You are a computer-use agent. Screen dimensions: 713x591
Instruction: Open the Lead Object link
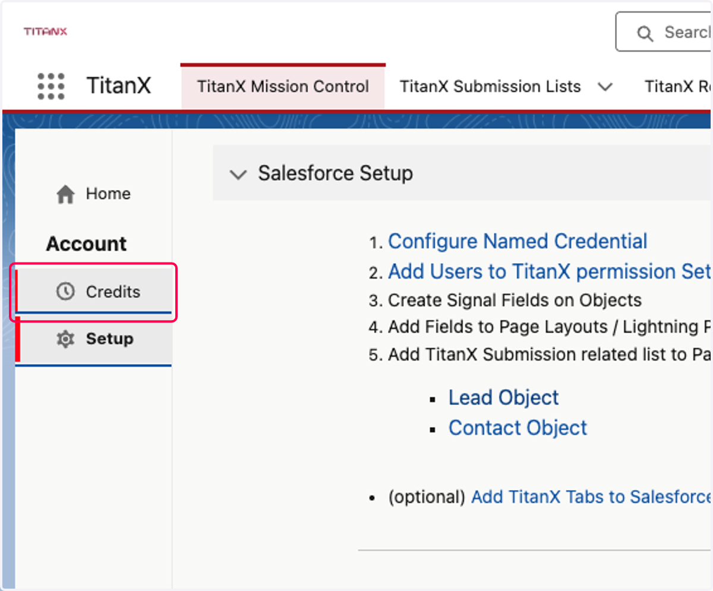click(503, 397)
